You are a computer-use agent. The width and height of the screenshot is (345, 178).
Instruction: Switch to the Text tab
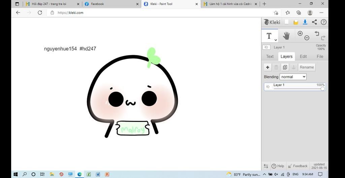tap(270, 56)
